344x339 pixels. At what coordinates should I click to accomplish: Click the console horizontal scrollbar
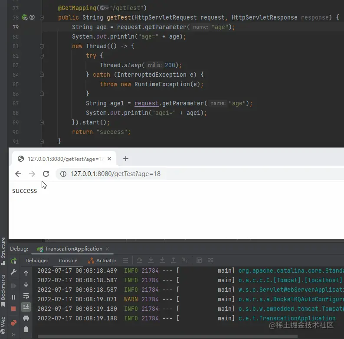tap(167, 336)
